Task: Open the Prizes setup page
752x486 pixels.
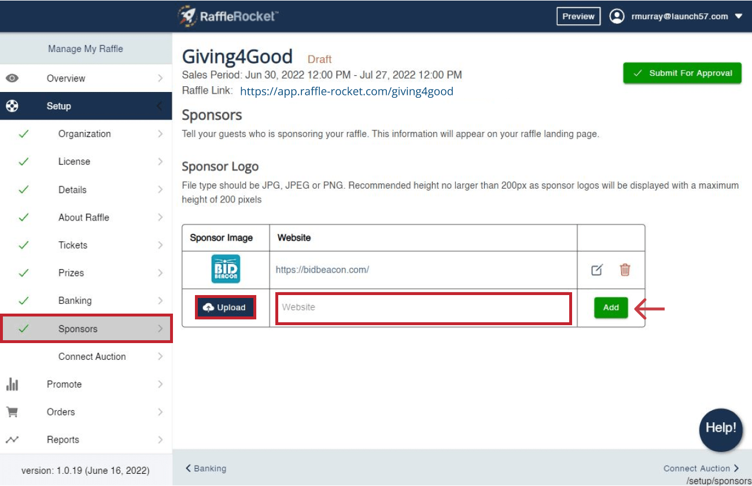Action: (x=86, y=273)
